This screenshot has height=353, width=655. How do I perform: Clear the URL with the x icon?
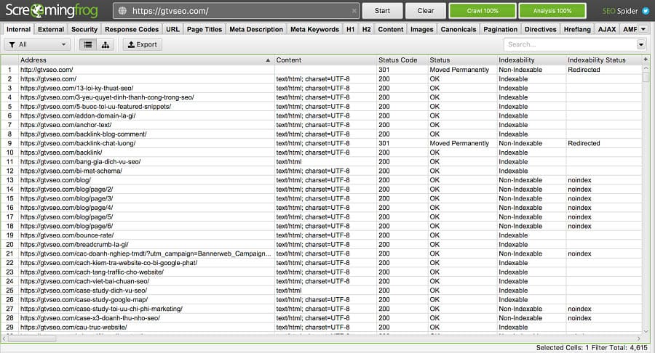(x=354, y=11)
